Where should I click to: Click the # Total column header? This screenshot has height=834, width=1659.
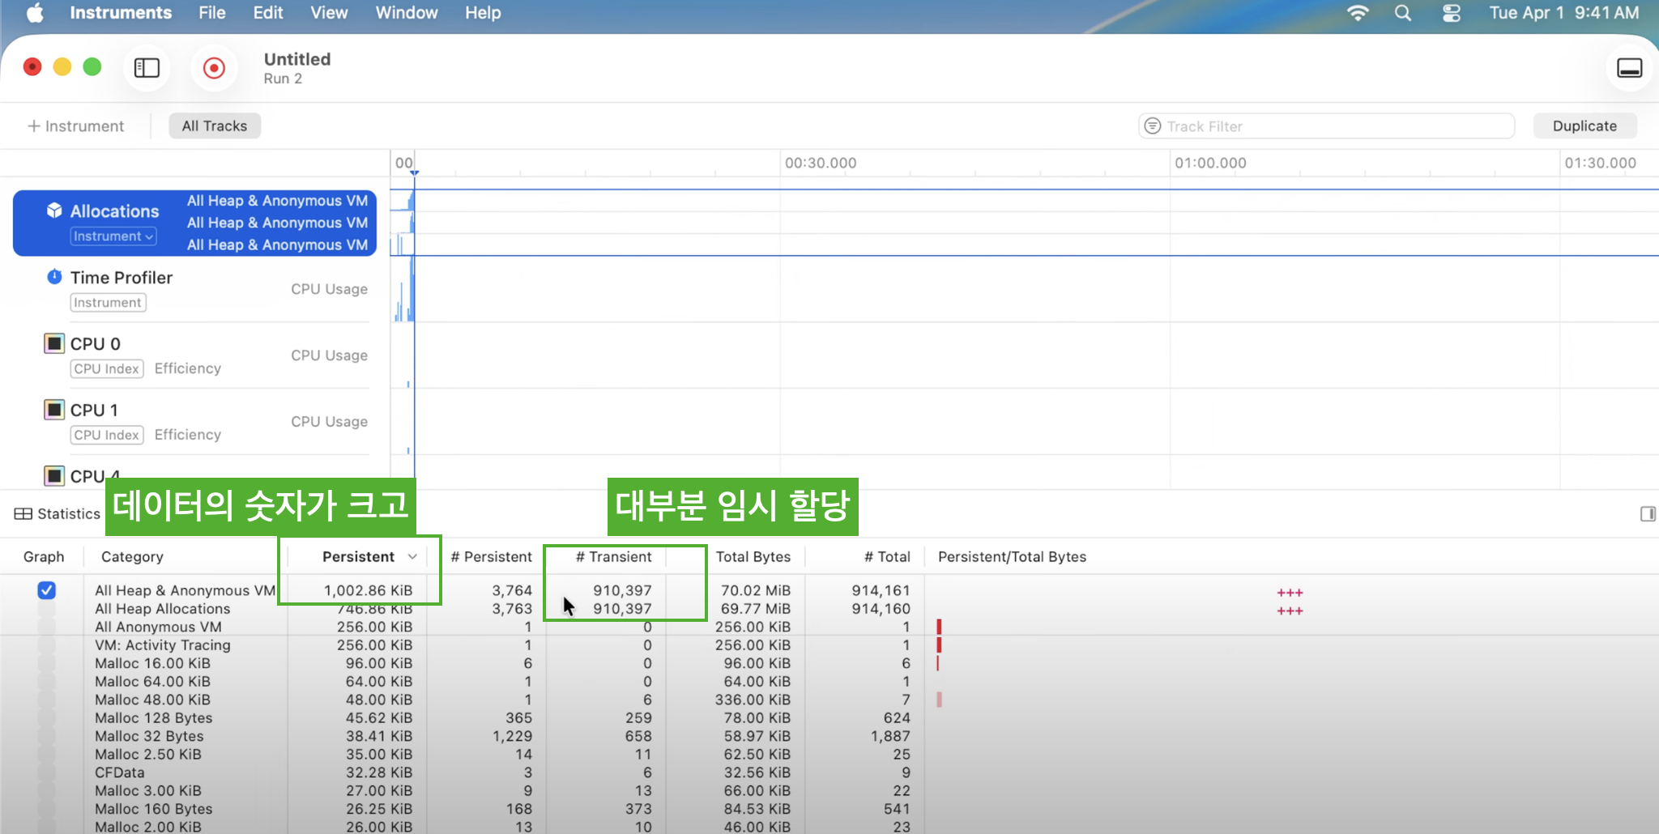pos(887,557)
